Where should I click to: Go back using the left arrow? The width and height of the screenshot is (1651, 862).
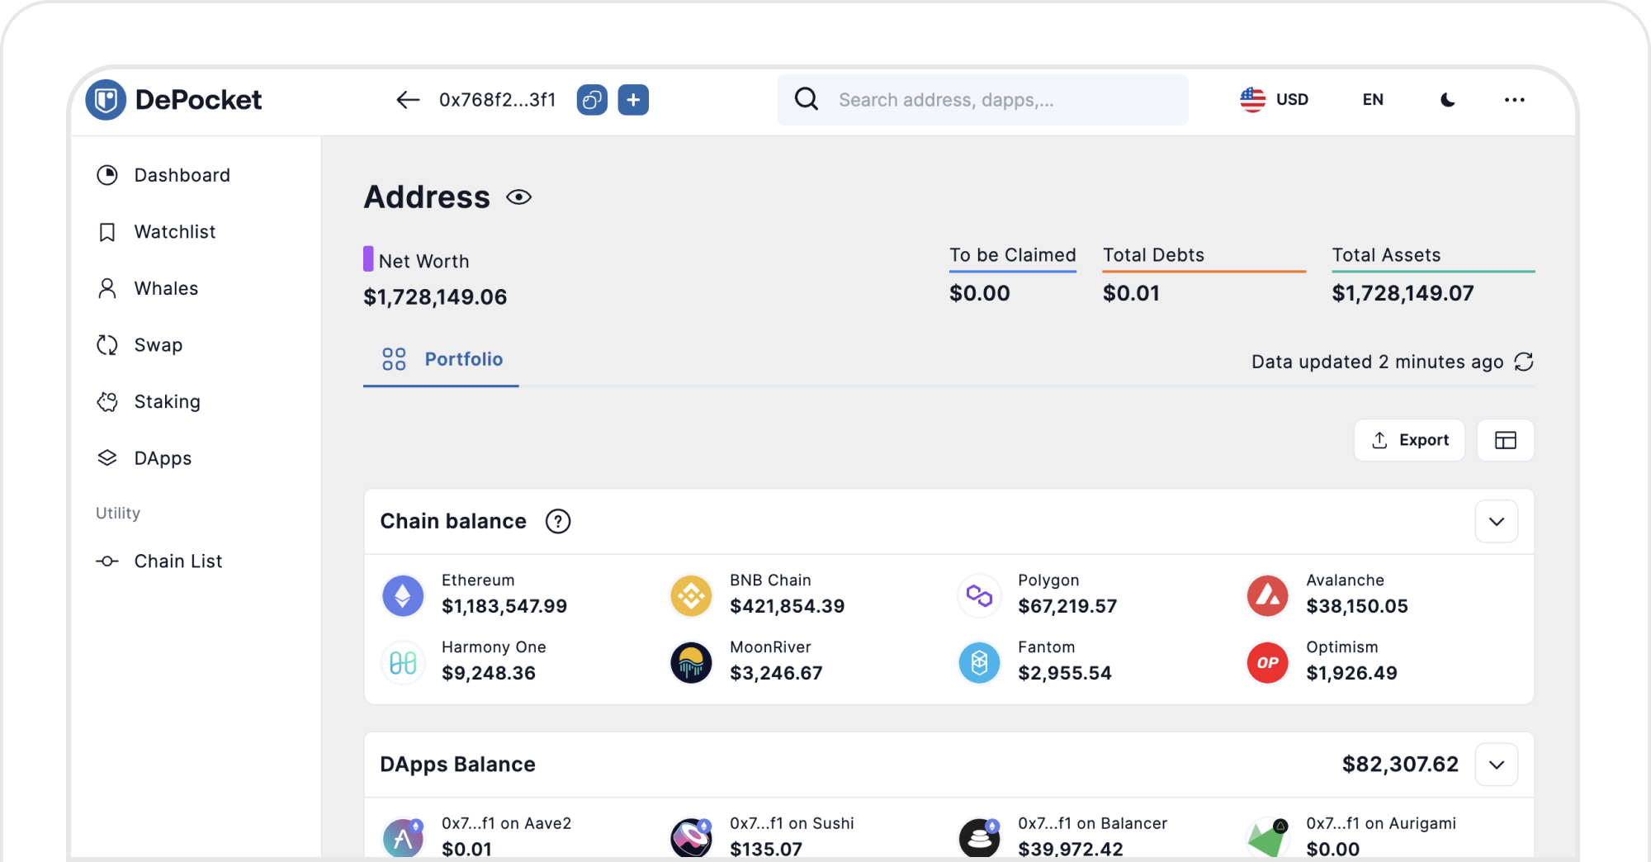[408, 100]
